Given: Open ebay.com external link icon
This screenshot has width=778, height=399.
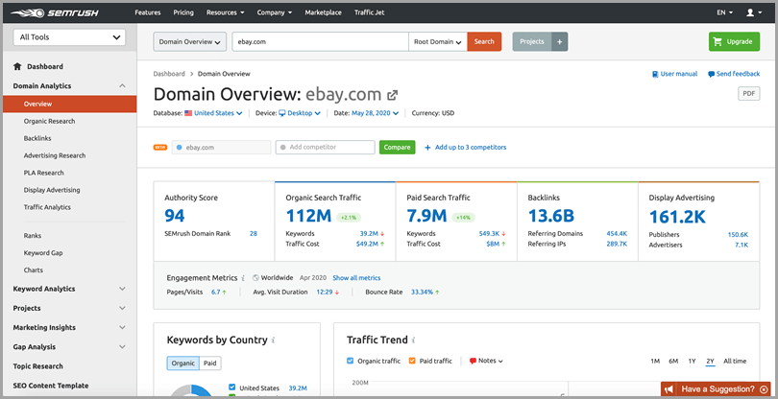Looking at the screenshot, I should [393, 95].
